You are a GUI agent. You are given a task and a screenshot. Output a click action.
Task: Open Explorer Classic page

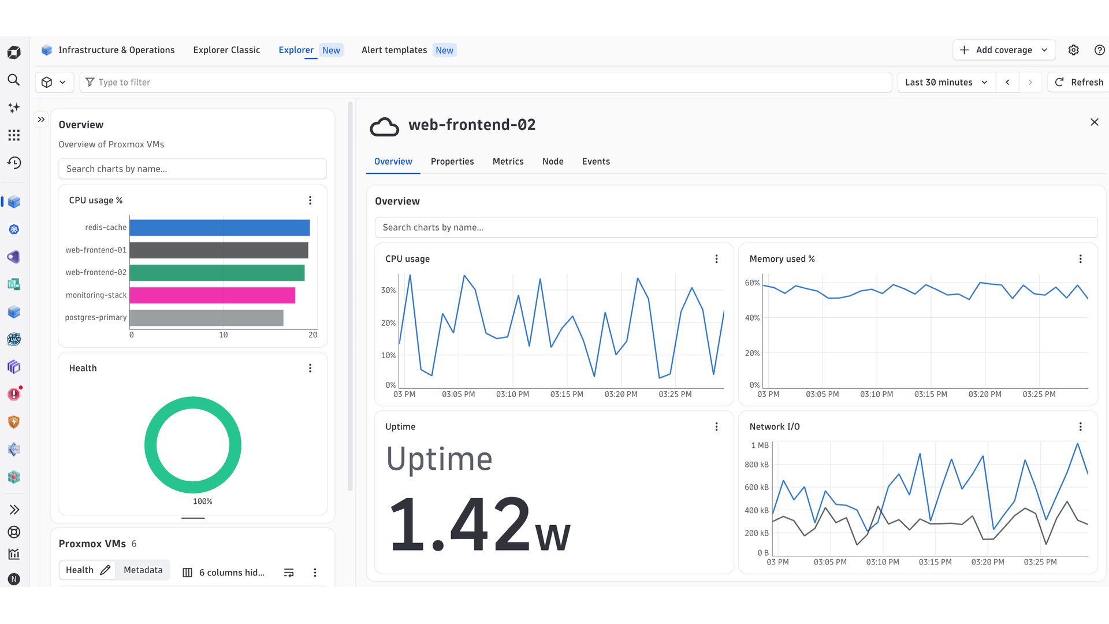tap(226, 50)
